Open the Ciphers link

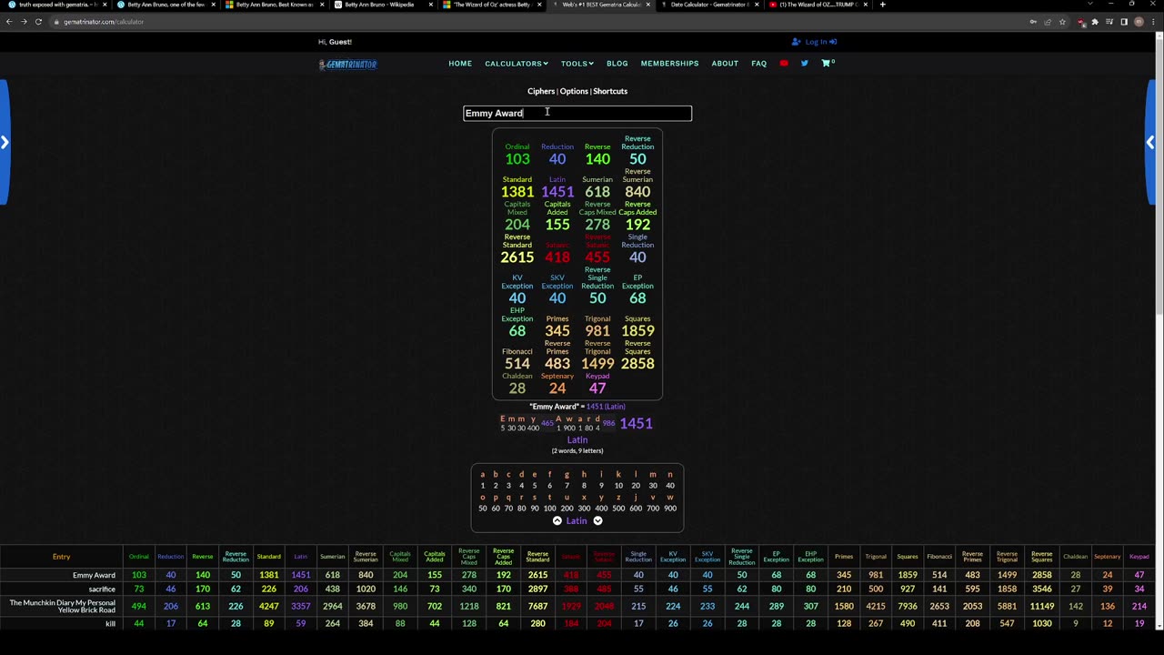(x=541, y=91)
